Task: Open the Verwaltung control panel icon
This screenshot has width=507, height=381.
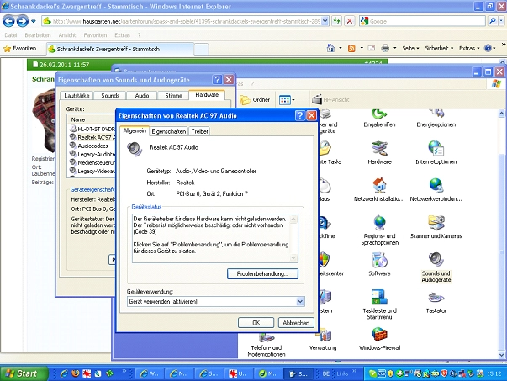Action: 323,340
